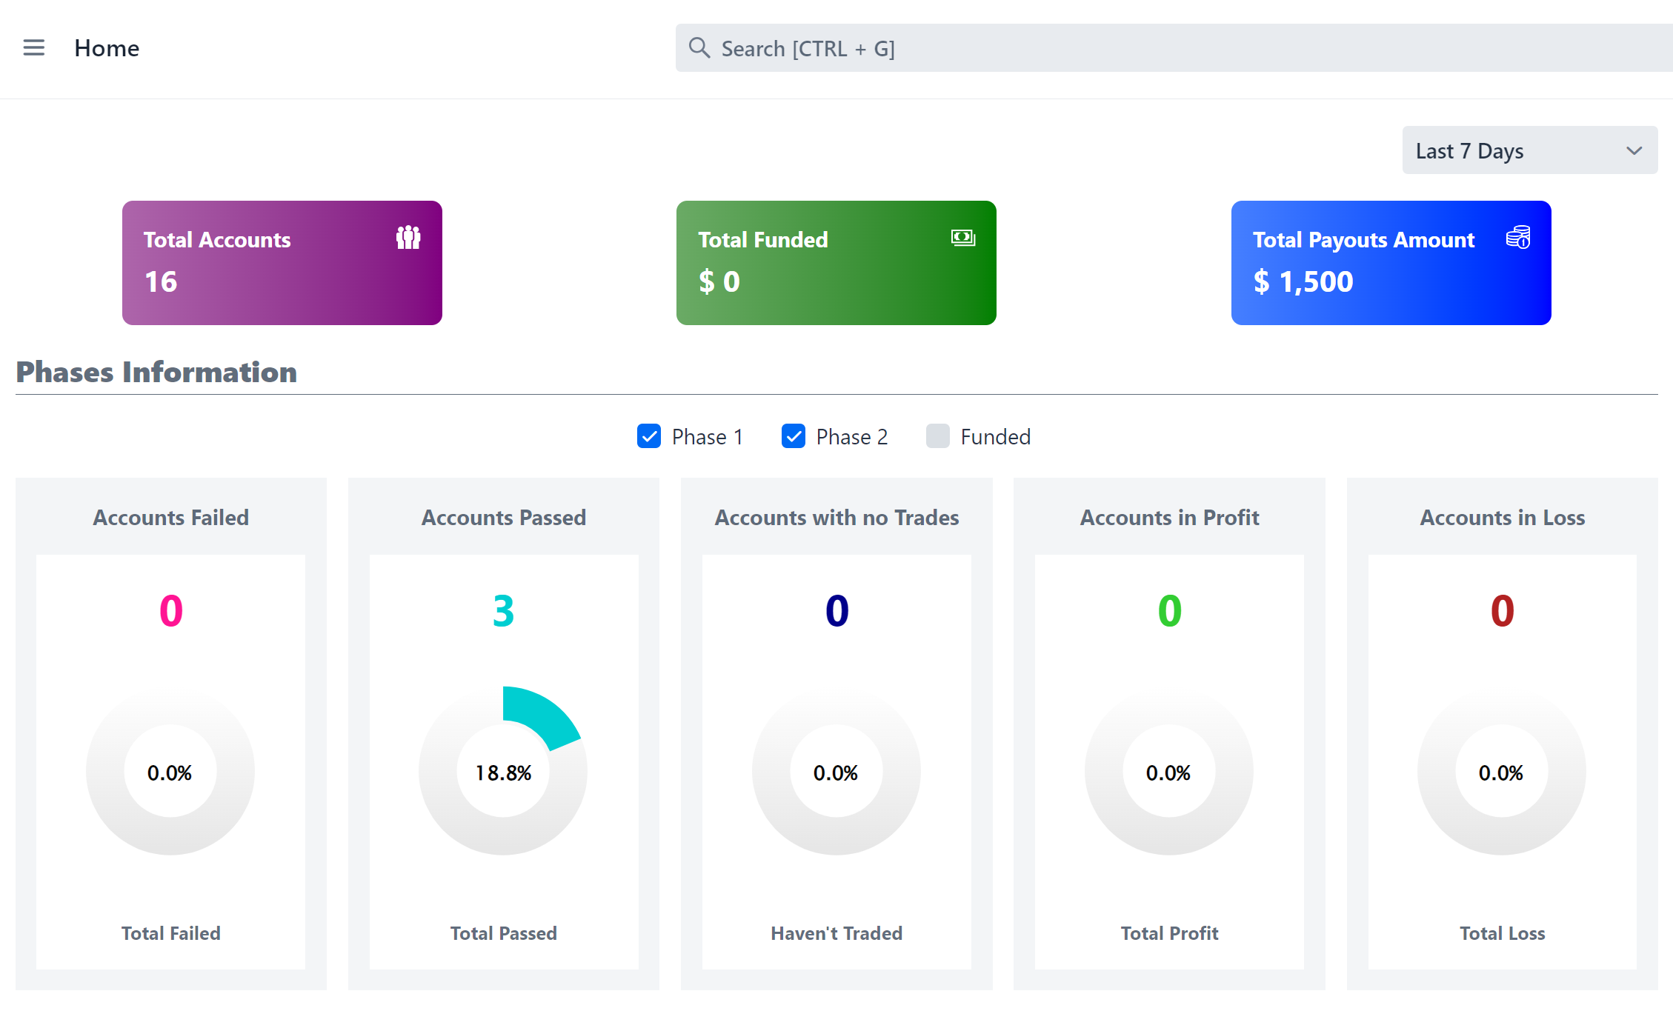The height and width of the screenshot is (1028, 1673).
Task: Click the search magnifier icon
Action: [x=699, y=48]
